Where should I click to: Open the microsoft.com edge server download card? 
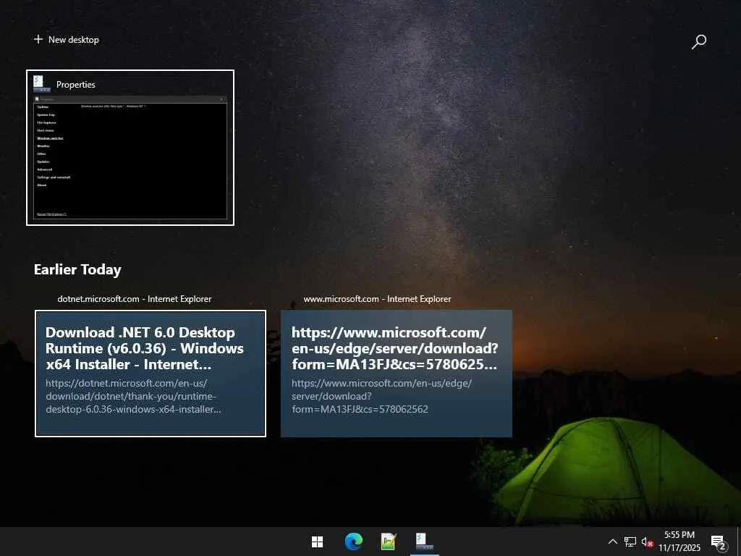(397, 374)
